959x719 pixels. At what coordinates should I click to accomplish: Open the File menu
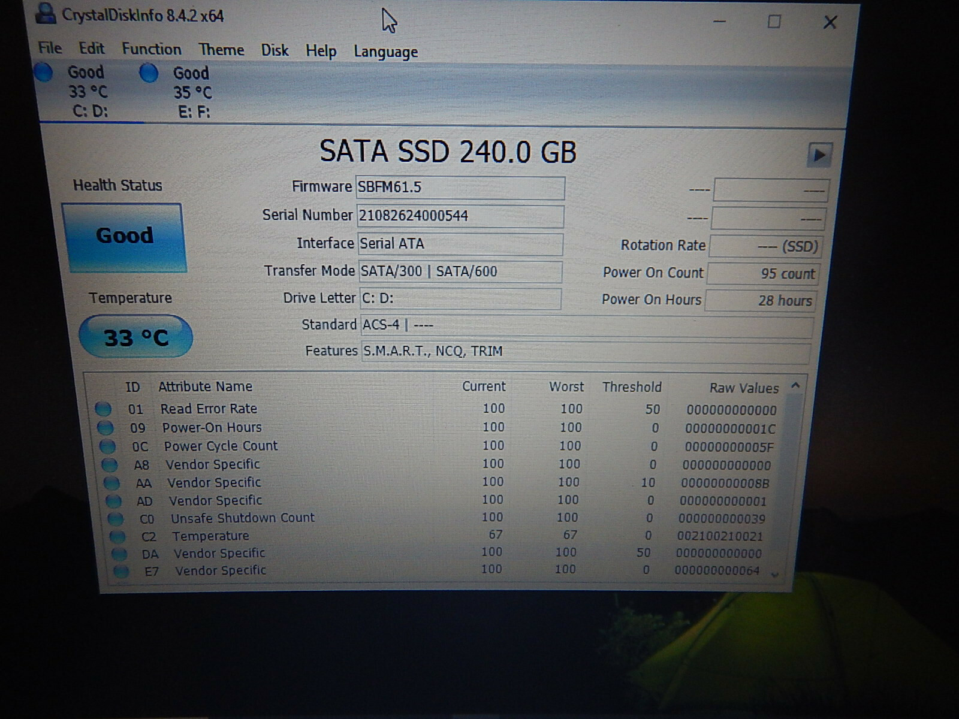(x=50, y=48)
